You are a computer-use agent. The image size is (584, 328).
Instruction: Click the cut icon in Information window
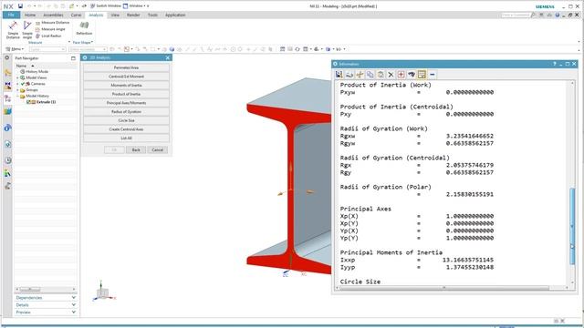pyautogui.click(x=360, y=75)
